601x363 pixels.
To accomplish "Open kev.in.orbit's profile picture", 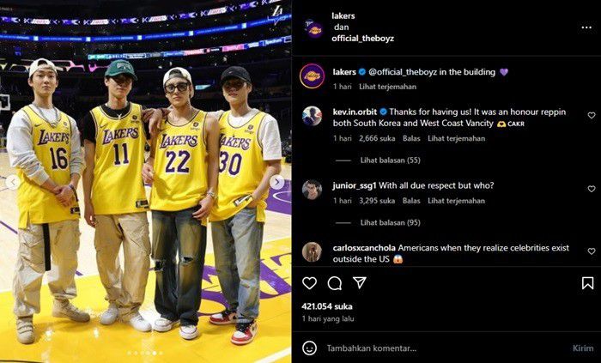I will pyautogui.click(x=312, y=116).
